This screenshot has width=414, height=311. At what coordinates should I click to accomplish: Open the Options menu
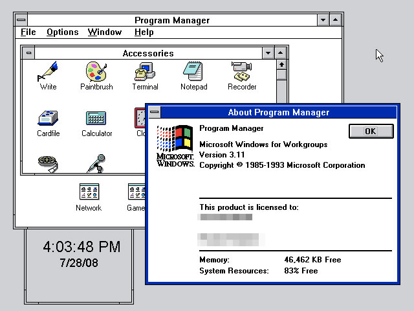point(62,32)
